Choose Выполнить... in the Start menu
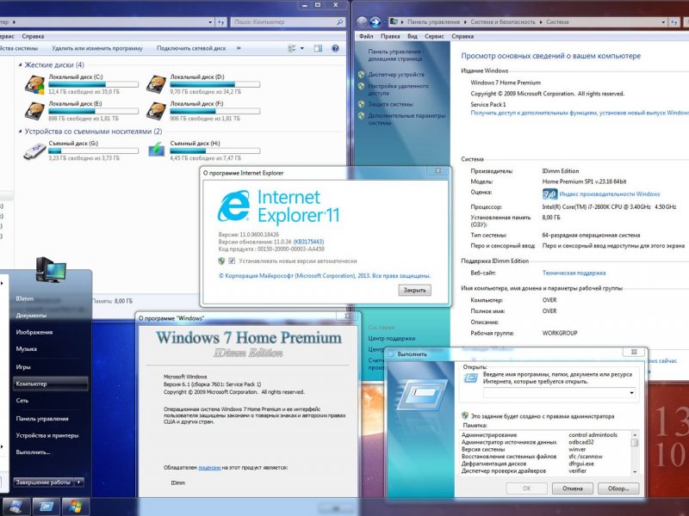 [x=33, y=452]
